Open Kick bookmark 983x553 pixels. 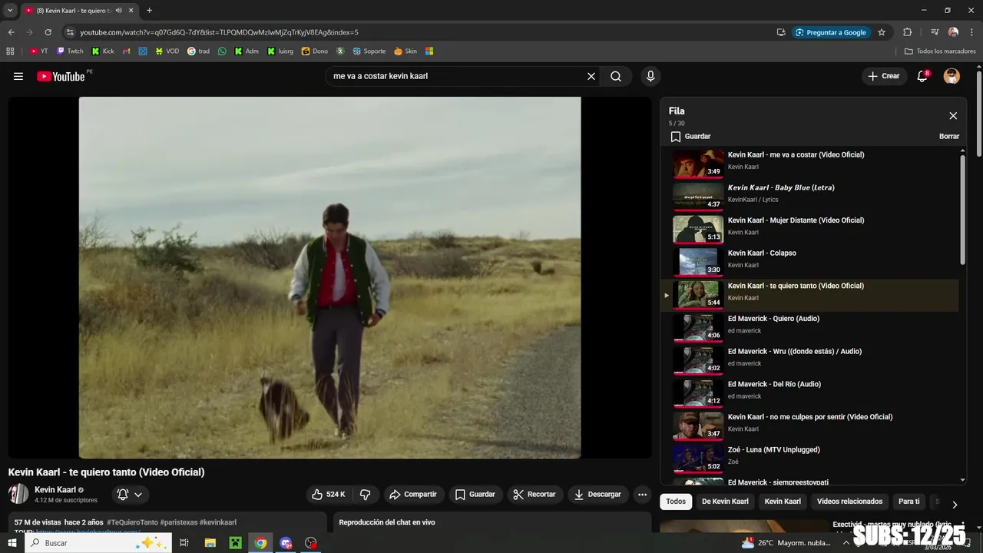pyautogui.click(x=103, y=51)
